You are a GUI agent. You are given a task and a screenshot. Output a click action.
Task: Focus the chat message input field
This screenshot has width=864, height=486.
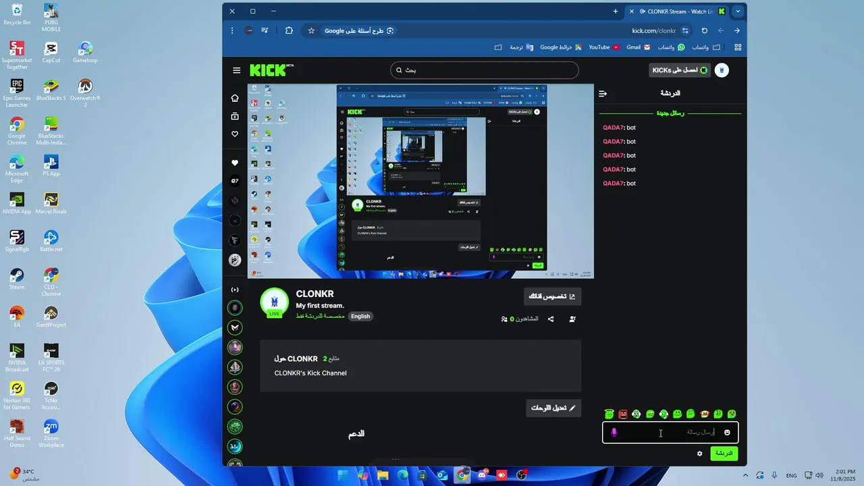670,433
